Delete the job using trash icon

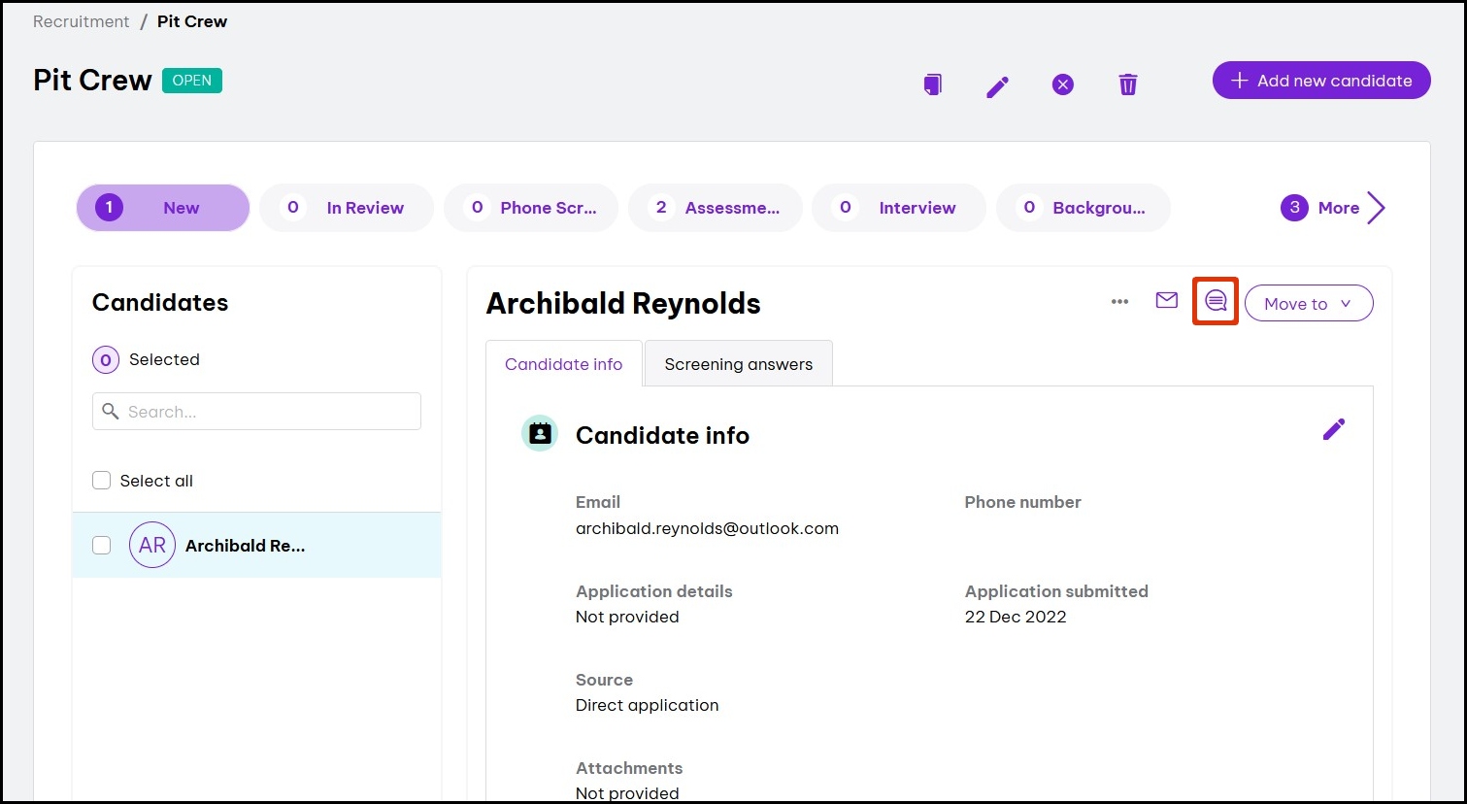1127,85
